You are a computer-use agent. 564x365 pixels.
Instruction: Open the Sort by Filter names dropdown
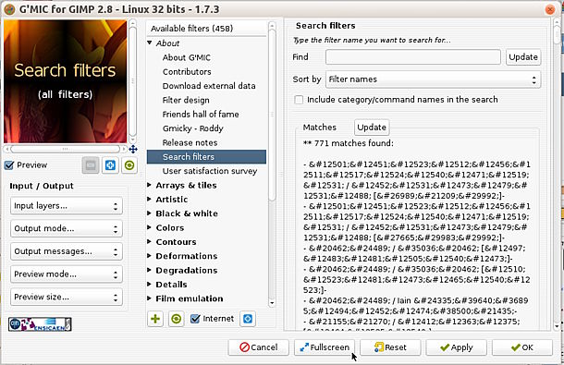(x=433, y=79)
